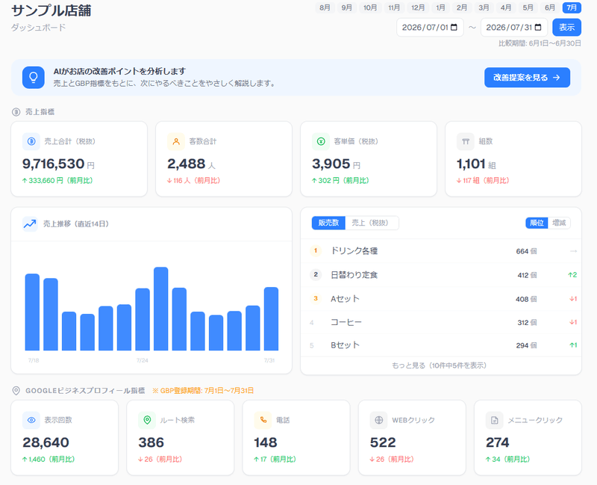Click the 表示 button
The image size is (597, 485).
567,28
